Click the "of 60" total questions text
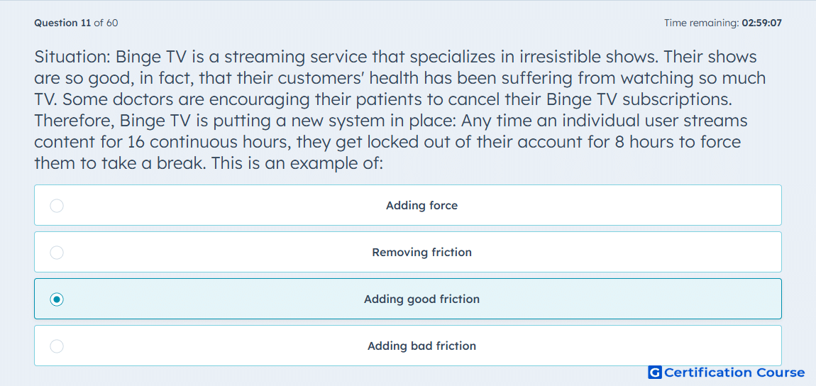This screenshot has width=816, height=386. pos(106,23)
